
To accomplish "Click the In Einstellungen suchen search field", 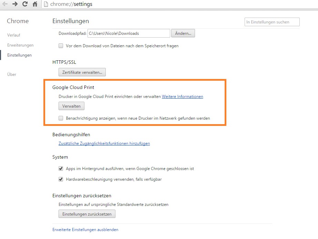I will (272, 22).
